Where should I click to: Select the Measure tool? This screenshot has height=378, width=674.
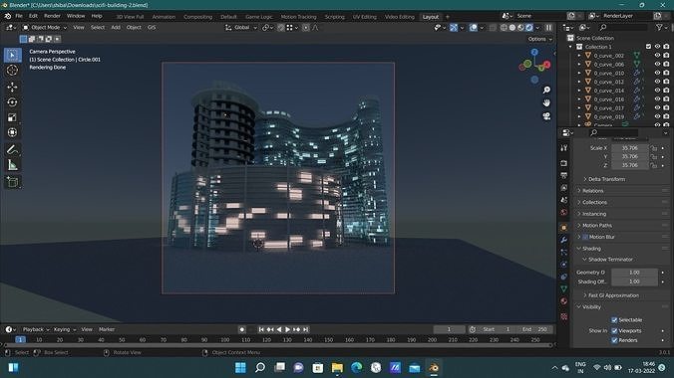13,165
